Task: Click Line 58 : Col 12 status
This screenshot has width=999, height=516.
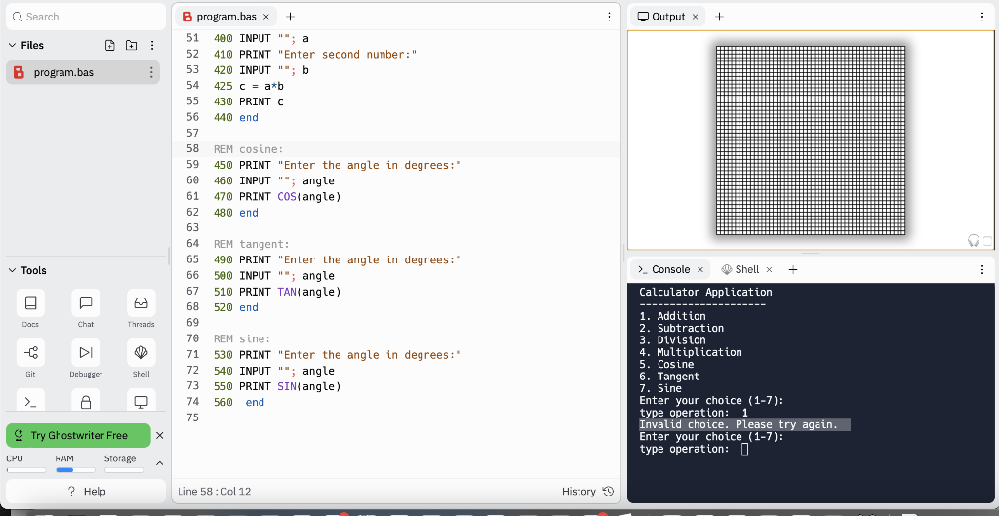Action: (214, 492)
